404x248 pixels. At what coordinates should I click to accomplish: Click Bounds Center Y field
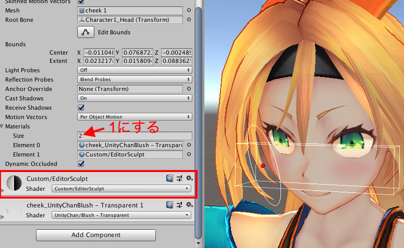click(x=138, y=53)
